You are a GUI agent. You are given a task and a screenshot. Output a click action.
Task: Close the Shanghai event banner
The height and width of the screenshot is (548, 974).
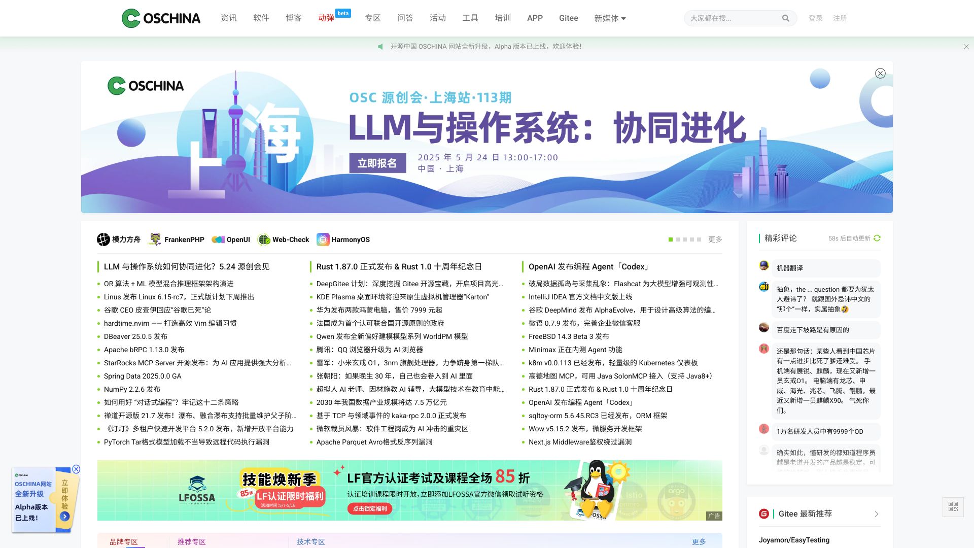click(x=880, y=74)
